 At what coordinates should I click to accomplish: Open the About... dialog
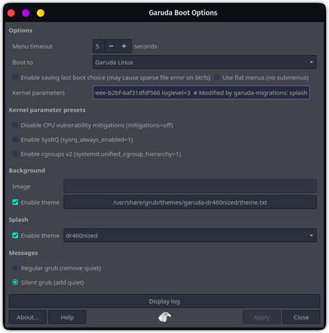(28, 317)
